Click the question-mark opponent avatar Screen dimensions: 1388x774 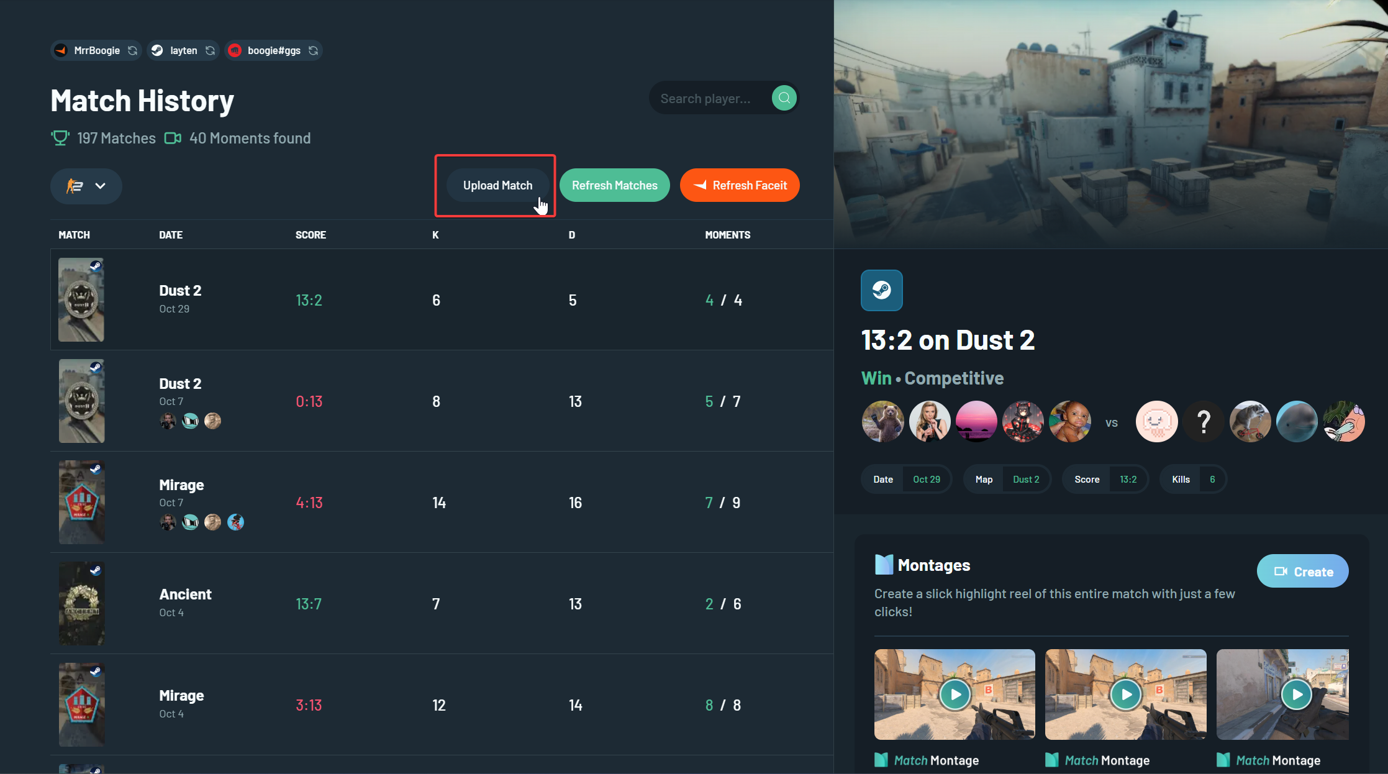(x=1204, y=421)
